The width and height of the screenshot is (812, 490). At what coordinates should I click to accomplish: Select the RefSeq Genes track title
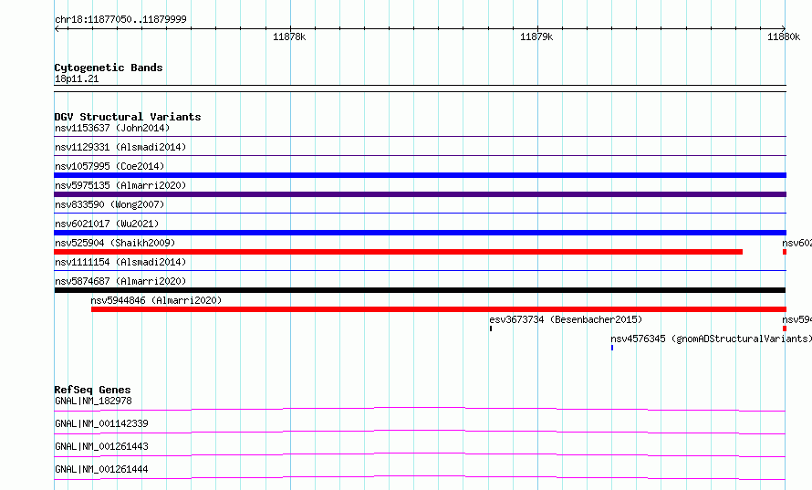point(92,390)
